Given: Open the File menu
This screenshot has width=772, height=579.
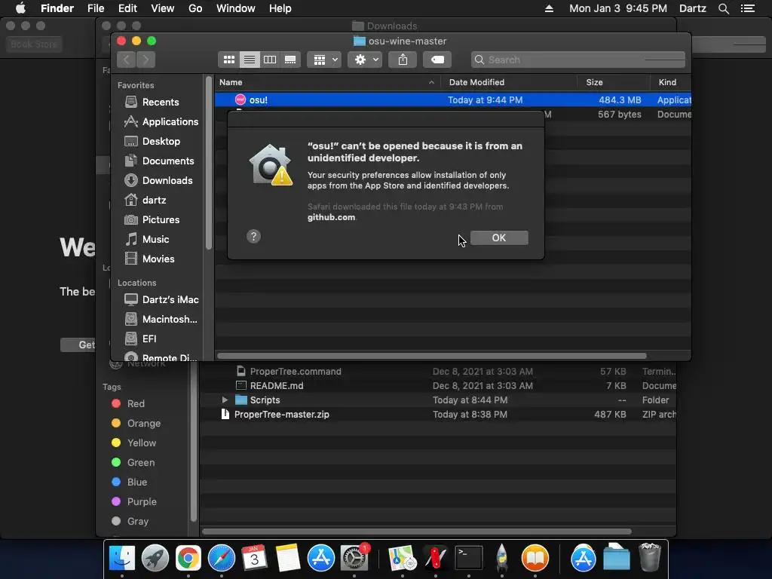Looking at the screenshot, I should click(x=96, y=8).
